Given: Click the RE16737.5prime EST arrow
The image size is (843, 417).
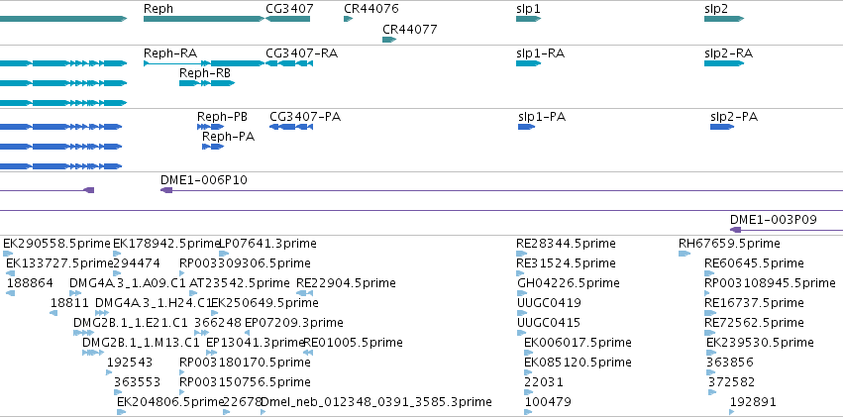Looking at the screenshot, I should (x=709, y=313).
